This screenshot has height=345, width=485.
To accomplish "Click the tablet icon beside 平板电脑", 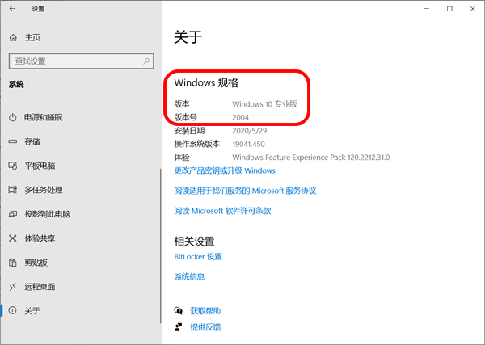I will tap(13, 166).
